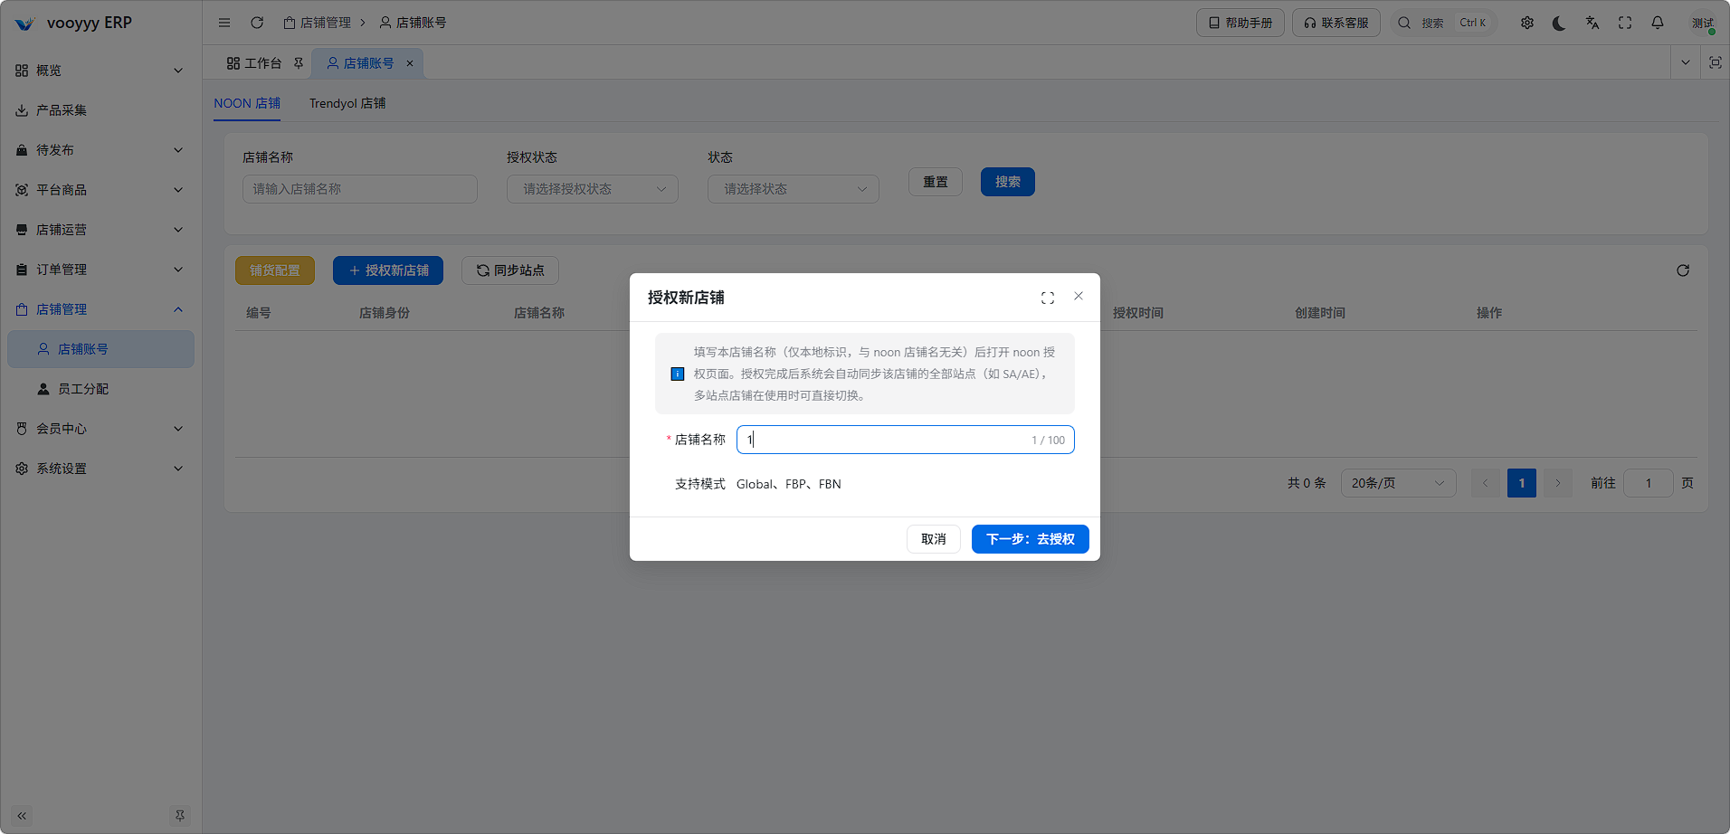Expand 店铺运营 sidebar menu
Viewport: 1730px width, 834px height.
point(100,230)
